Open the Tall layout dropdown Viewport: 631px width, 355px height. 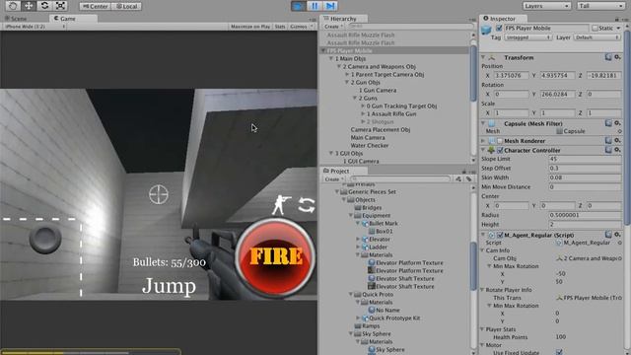(x=600, y=6)
